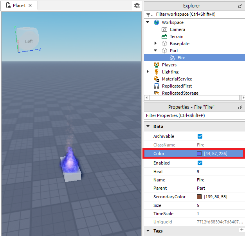This screenshot has width=245, height=236.
Task: Click the Camera icon in Explorer
Action: pos(164,29)
